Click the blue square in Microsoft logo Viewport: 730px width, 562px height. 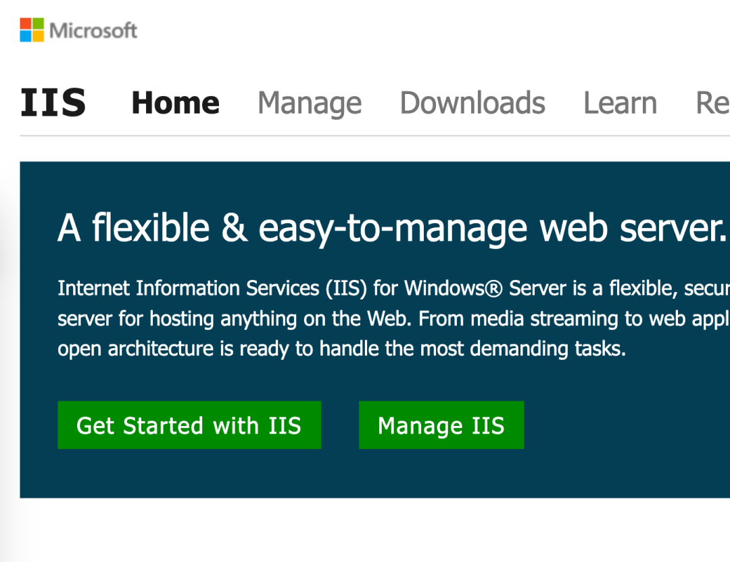pos(26,37)
